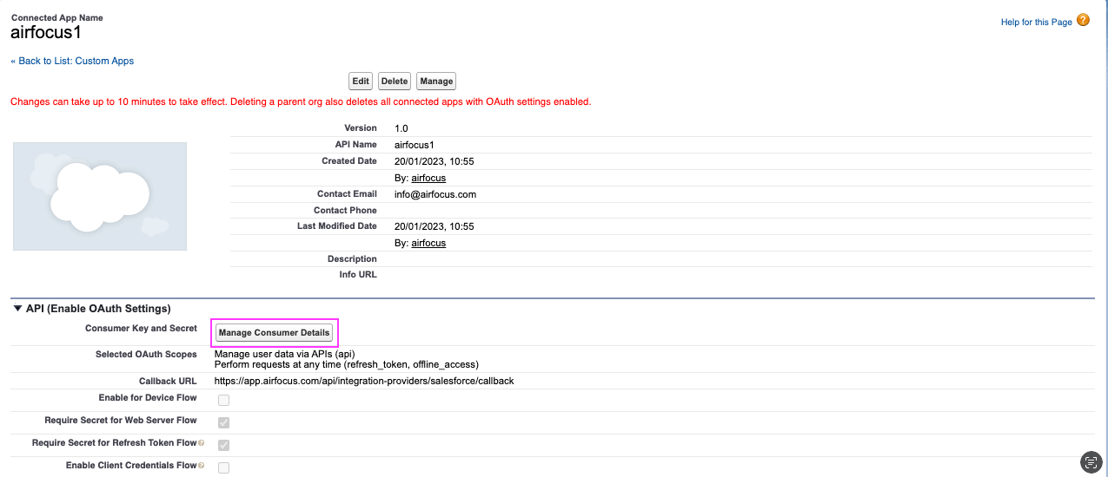The image size is (1108, 477).
Task: Click the Edit button
Action: click(x=361, y=81)
